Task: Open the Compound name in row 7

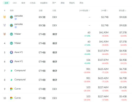Action: (20, 70)
